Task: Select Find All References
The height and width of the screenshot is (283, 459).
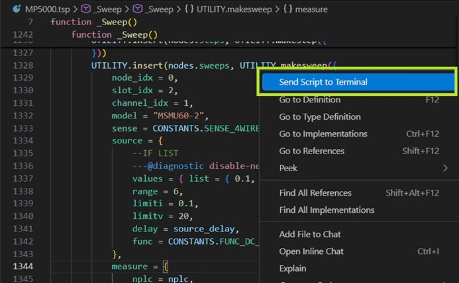Action: tap(315, 193)
